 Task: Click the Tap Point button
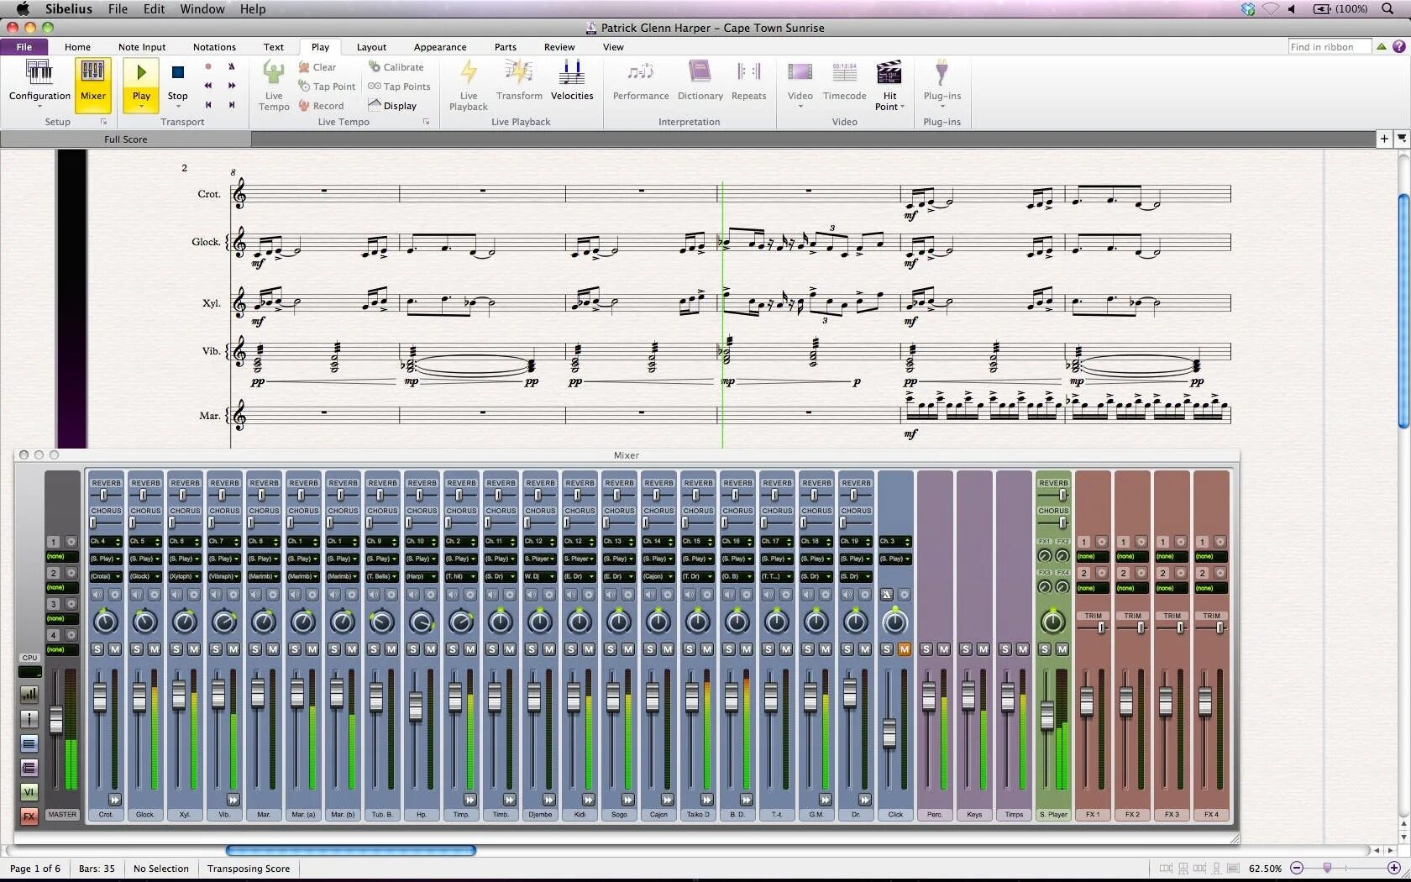coord(327,87)
